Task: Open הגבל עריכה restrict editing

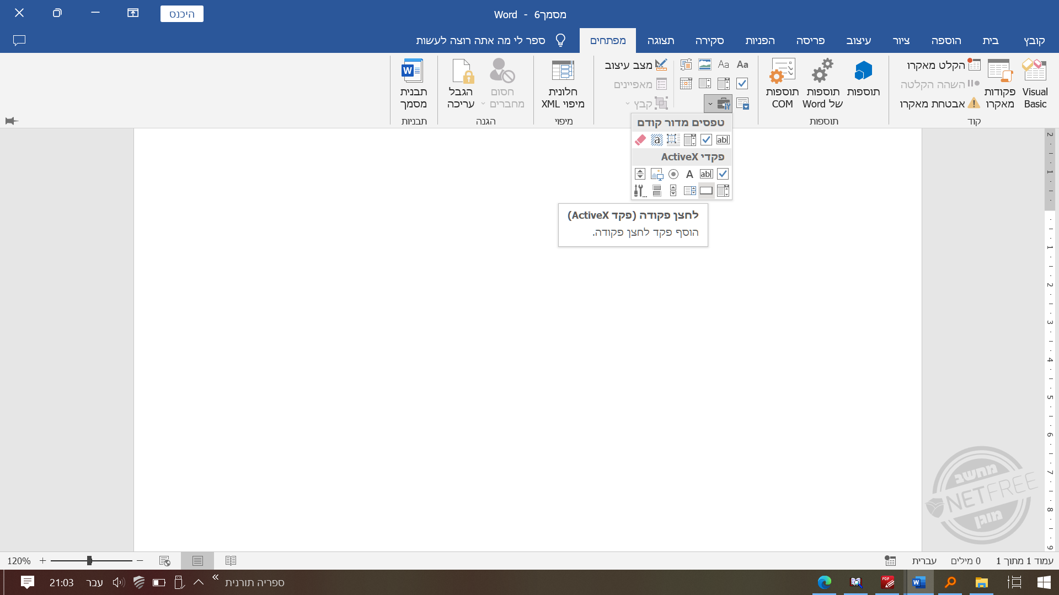Action: point(461,84)
